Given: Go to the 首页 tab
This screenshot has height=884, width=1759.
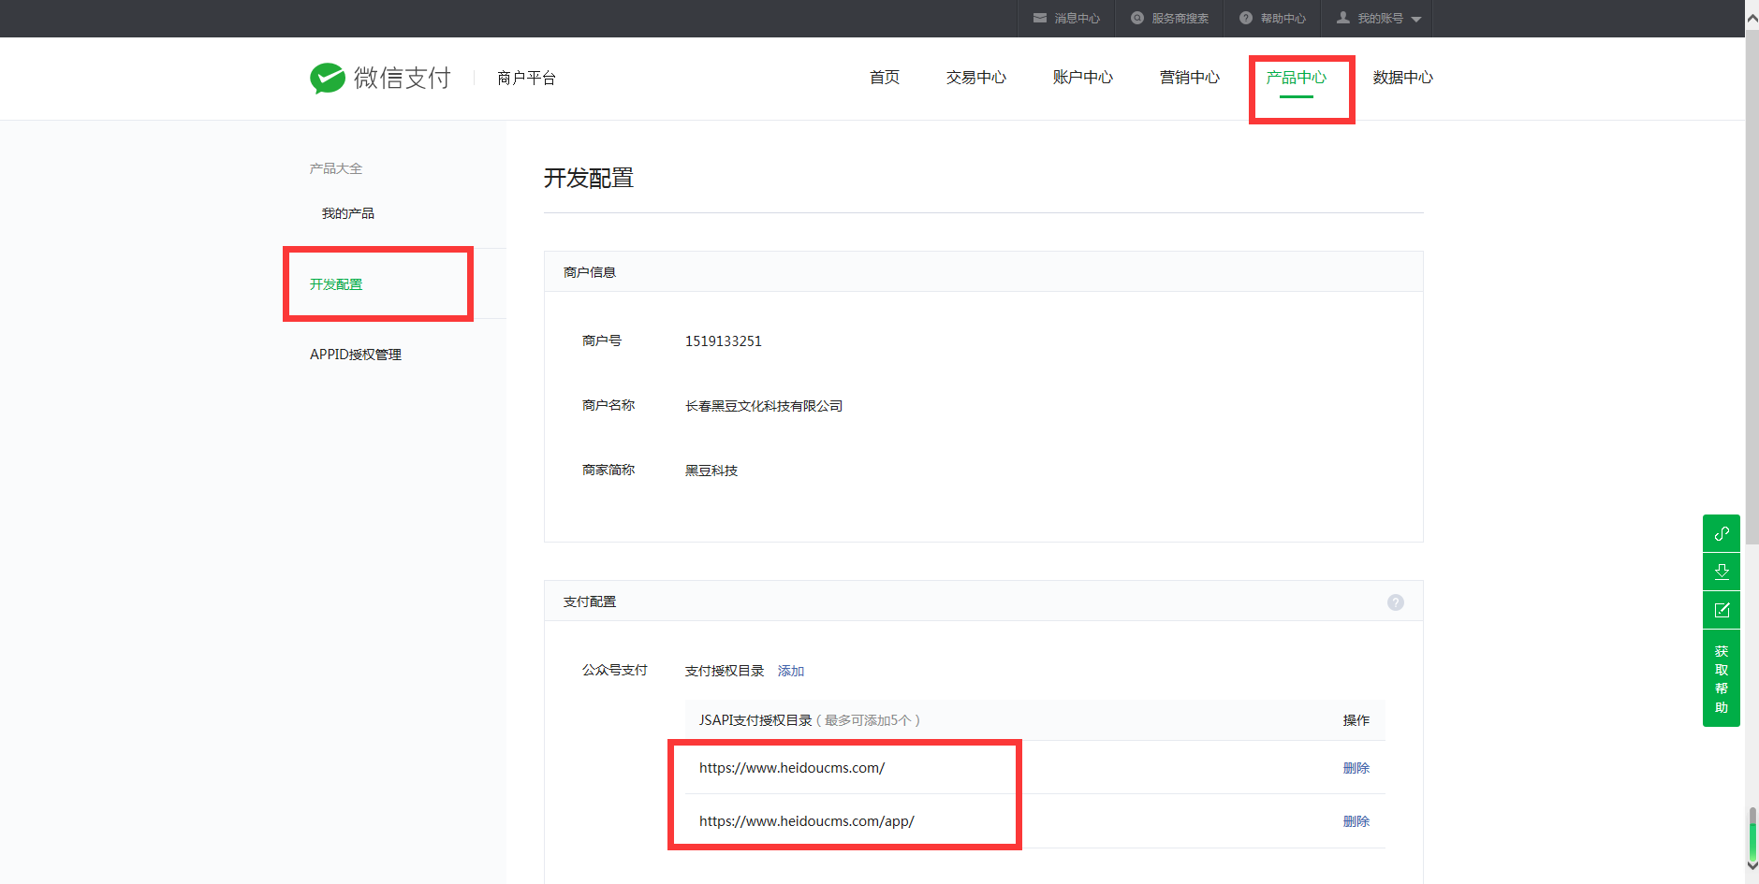Looking at the screenshot, I should click(885, 78).
